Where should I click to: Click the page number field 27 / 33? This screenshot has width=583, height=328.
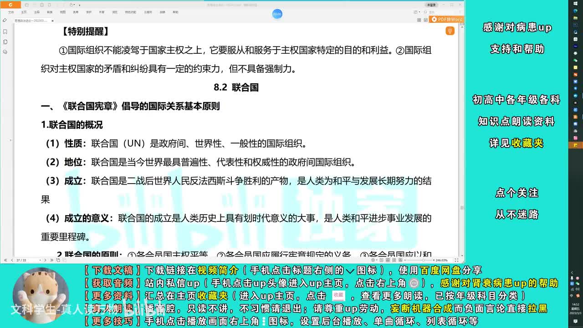(x=28, y=260)
